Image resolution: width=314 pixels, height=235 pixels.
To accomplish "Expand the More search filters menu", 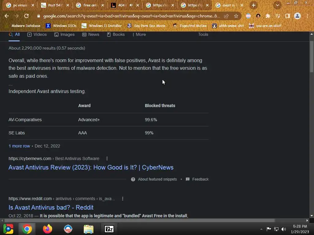I will pyautogui.click(x=139, y=34).
